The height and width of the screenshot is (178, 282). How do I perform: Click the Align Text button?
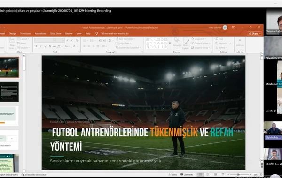click(123, 43)
